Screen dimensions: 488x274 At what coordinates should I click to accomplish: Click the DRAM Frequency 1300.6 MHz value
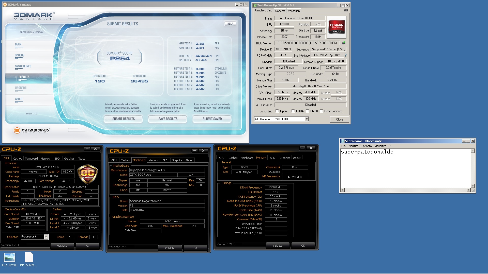[276, 187]
